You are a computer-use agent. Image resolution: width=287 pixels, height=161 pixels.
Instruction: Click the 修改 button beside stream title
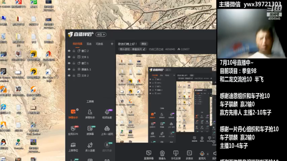pyautogui.click(x=144, y=44)
